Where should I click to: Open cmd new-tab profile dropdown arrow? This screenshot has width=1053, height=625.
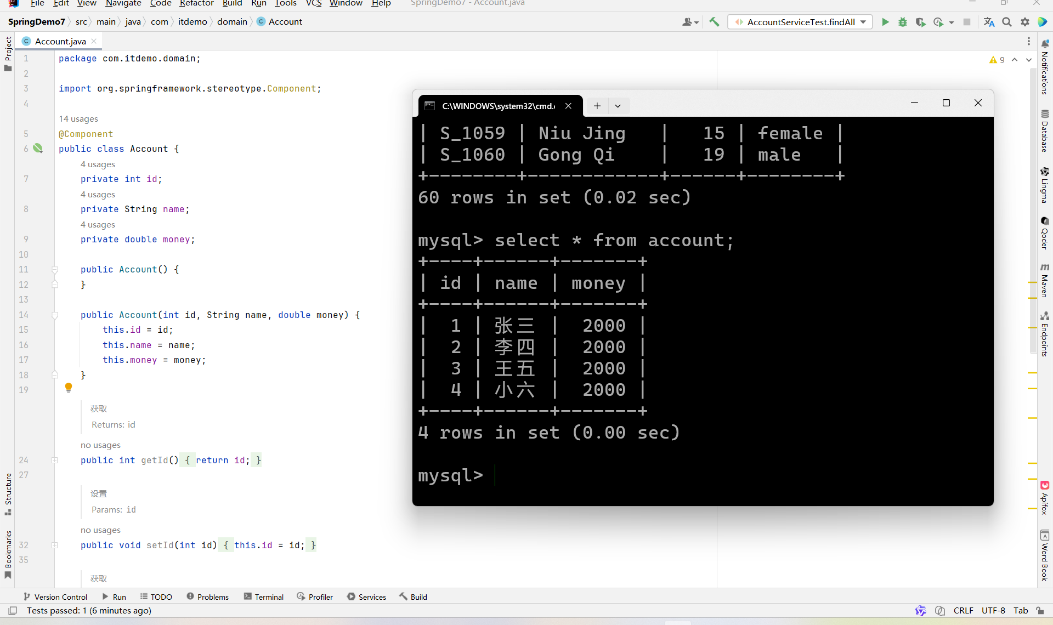(x=618, y=106)
